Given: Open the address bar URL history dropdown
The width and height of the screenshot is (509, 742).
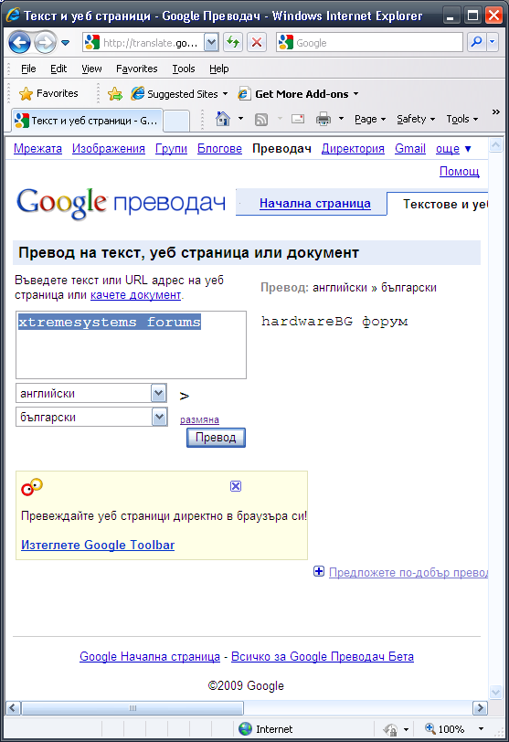Looking at the screenshot, I should [211, 43].
